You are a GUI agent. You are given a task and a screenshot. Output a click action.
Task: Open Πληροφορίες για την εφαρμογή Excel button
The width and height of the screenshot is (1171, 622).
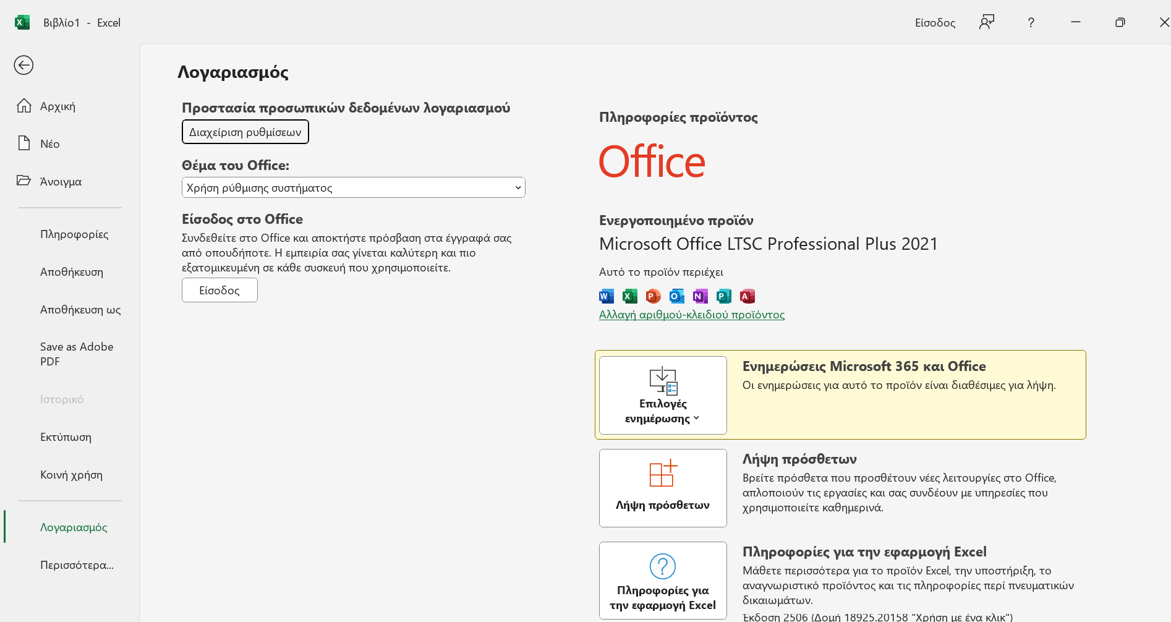point(663,581)
